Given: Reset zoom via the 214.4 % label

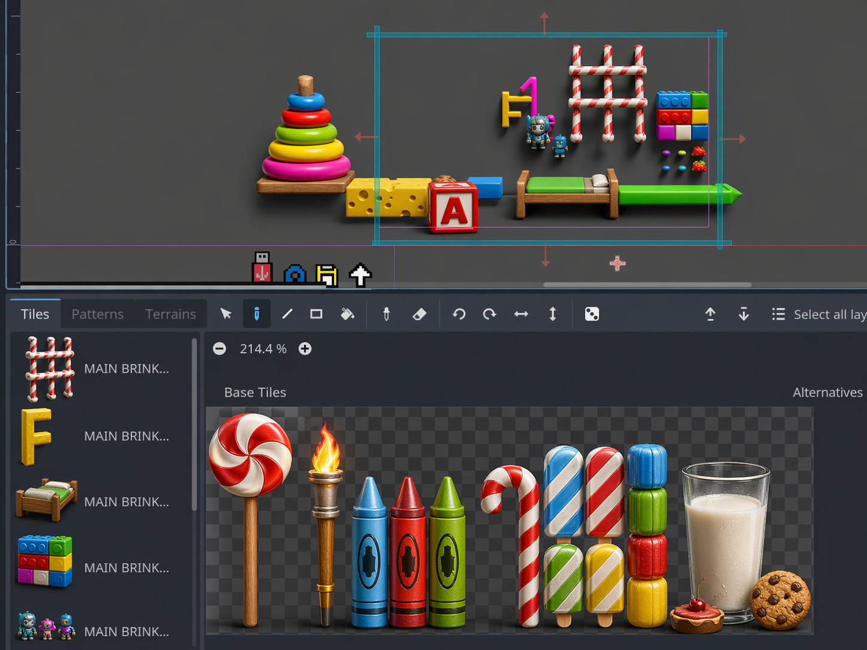Looking at the screenshot, I should (263, 349).
